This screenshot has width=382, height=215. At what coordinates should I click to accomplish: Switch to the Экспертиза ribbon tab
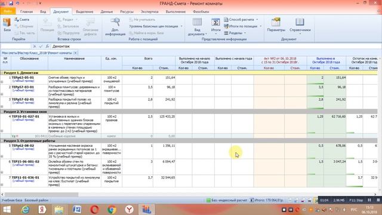(x=150, y=11)
